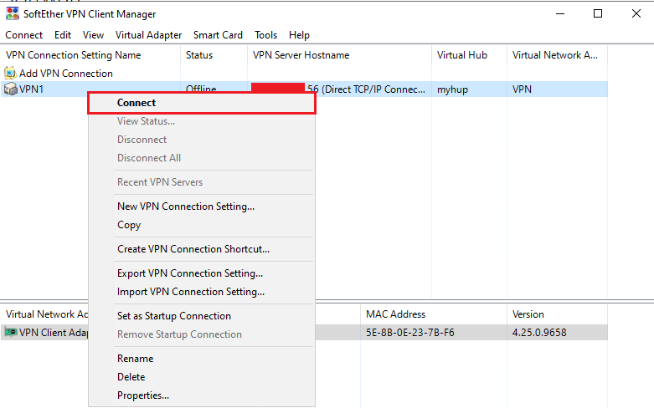Select Set as Startup Connection
The width and height of the screenshot is (654, 408).
point(202,316)
